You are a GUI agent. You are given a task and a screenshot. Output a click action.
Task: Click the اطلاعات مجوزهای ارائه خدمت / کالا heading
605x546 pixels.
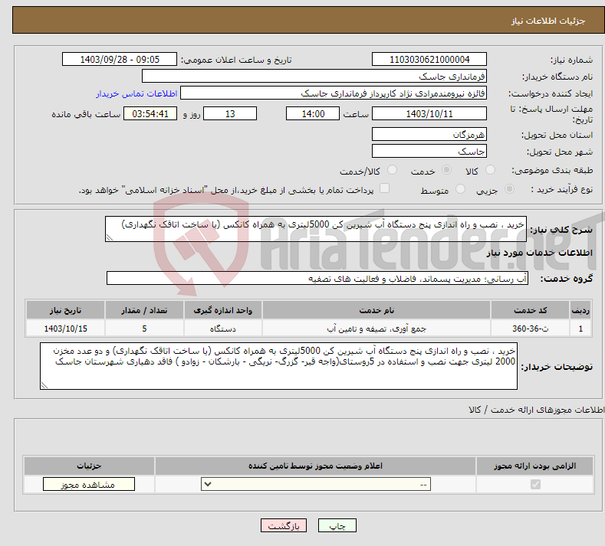click(x=536, y=410)
